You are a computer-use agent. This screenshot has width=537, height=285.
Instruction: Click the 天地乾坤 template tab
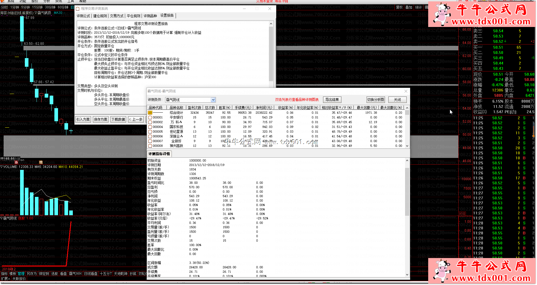coord(121,274)
